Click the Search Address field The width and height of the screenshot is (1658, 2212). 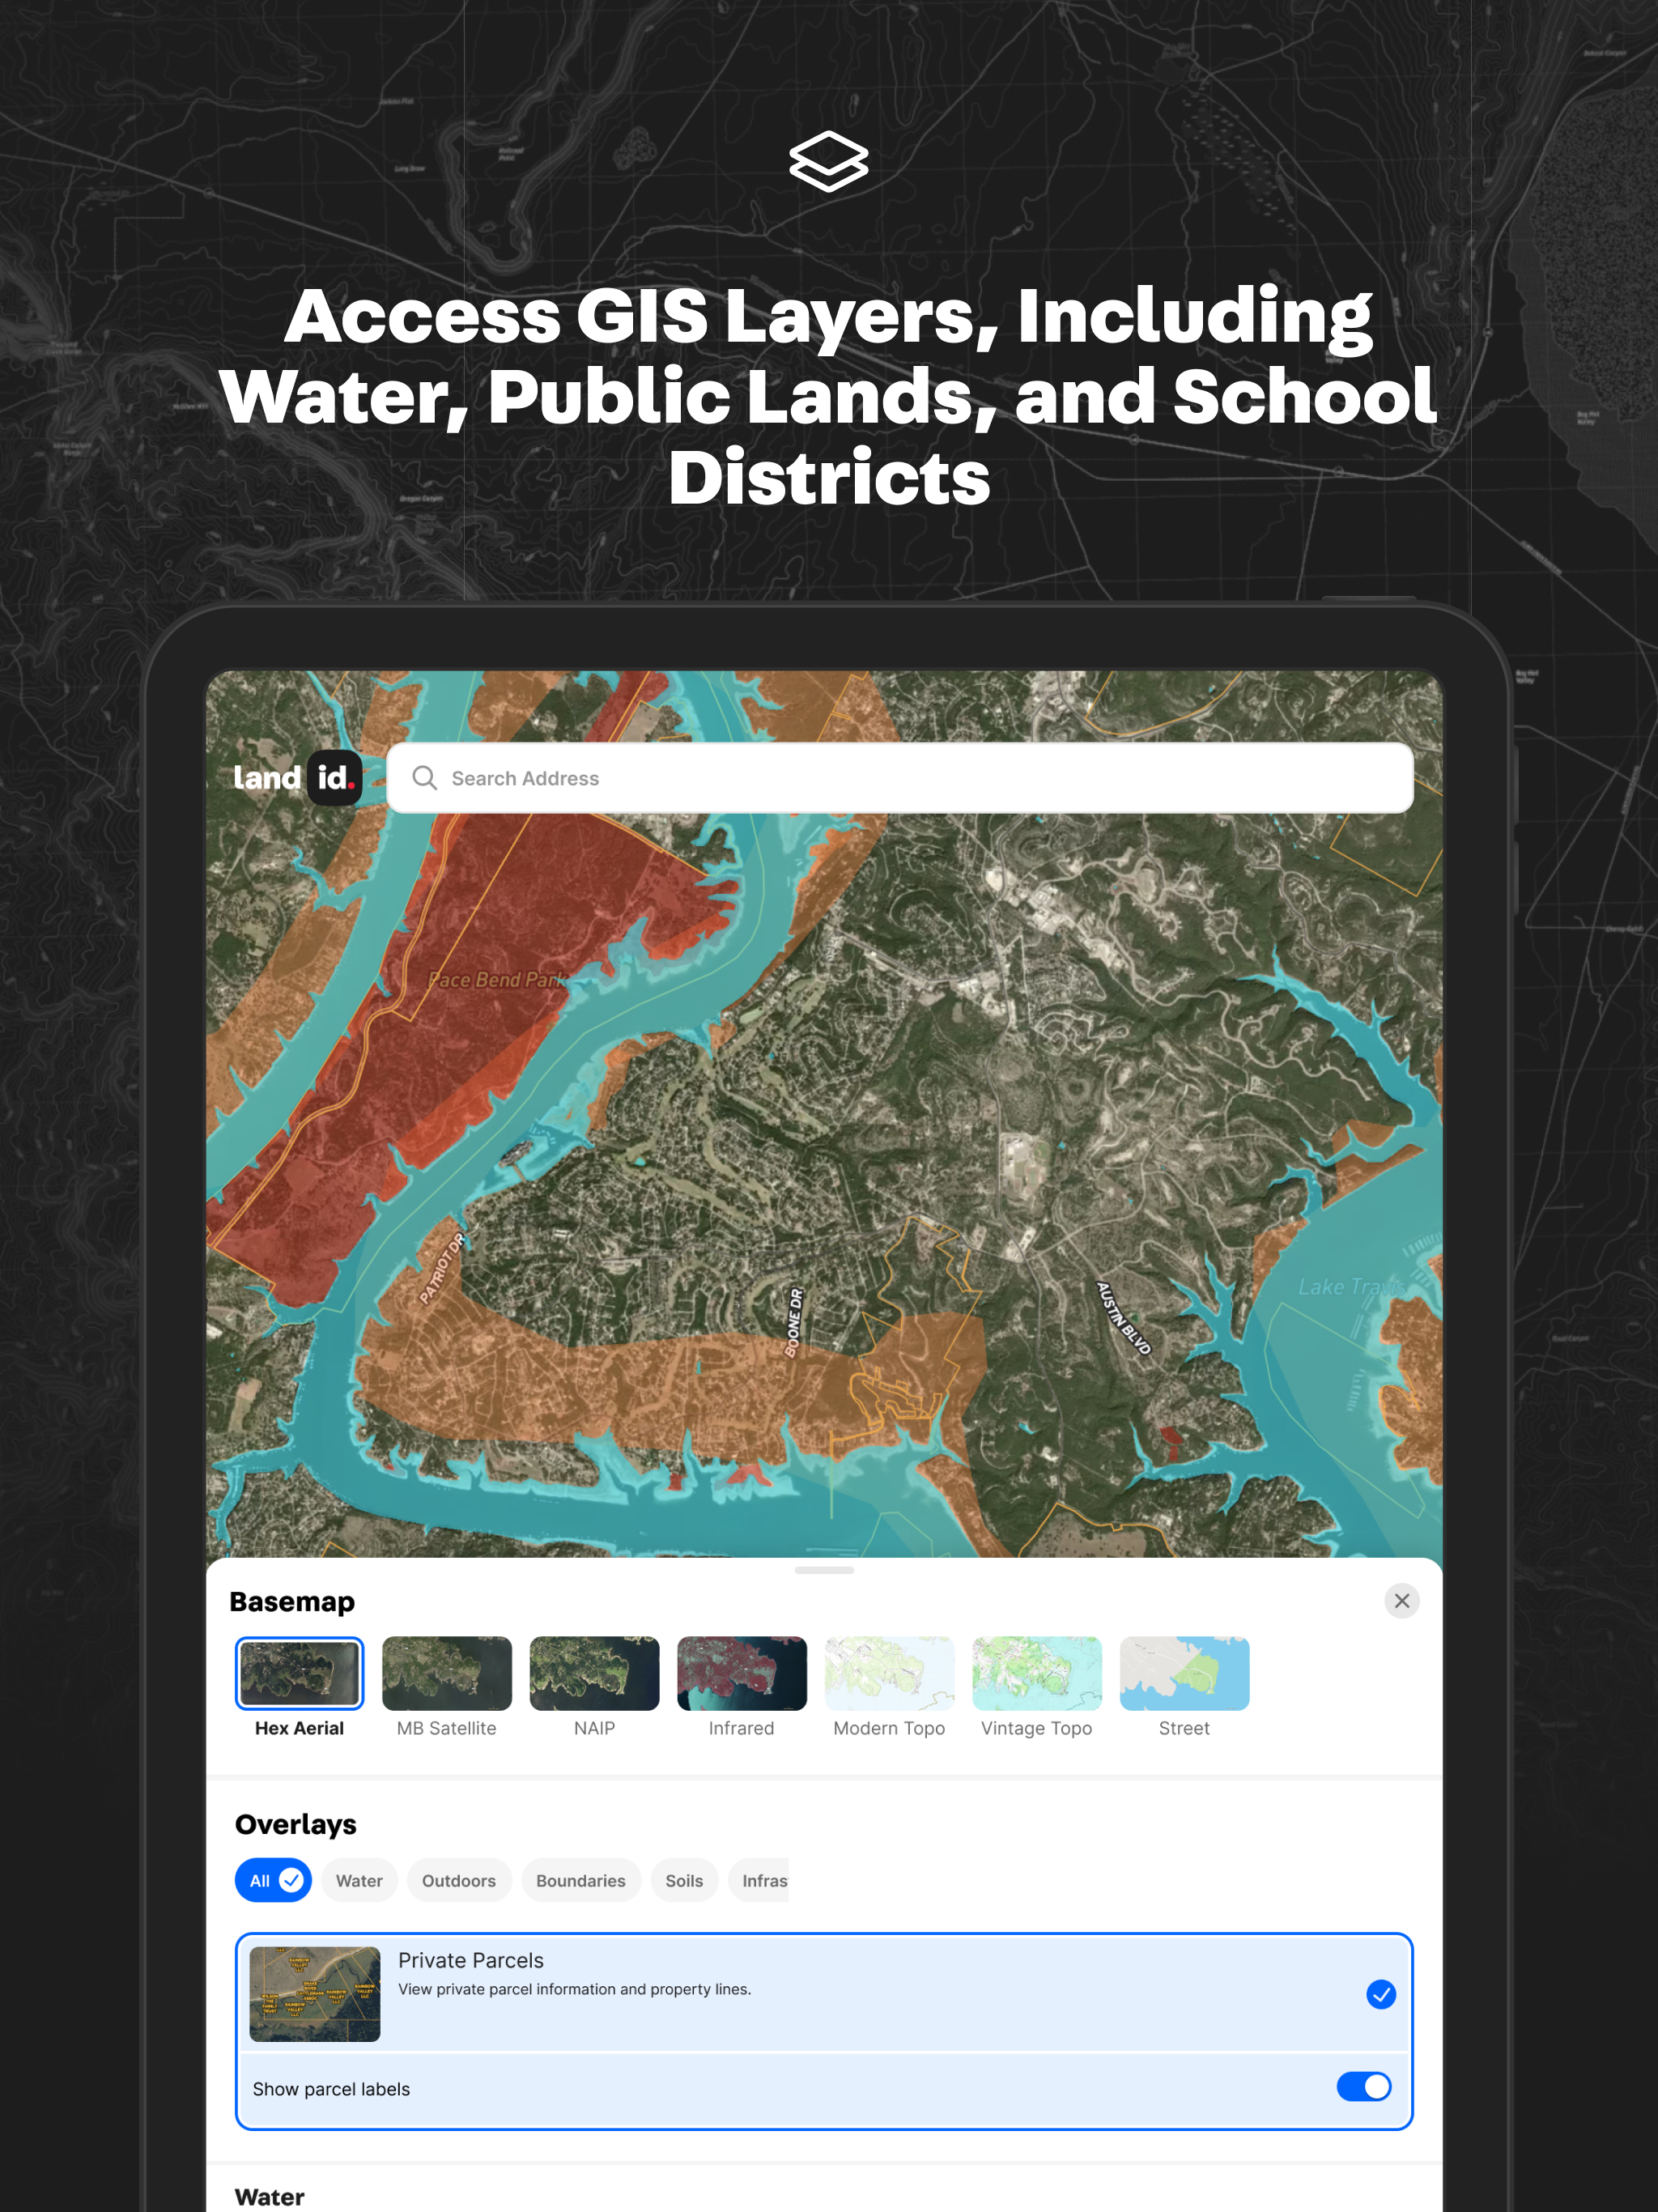[x=900, y=778]
